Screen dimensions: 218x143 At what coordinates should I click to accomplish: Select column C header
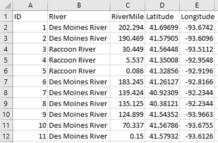(128, 5)
